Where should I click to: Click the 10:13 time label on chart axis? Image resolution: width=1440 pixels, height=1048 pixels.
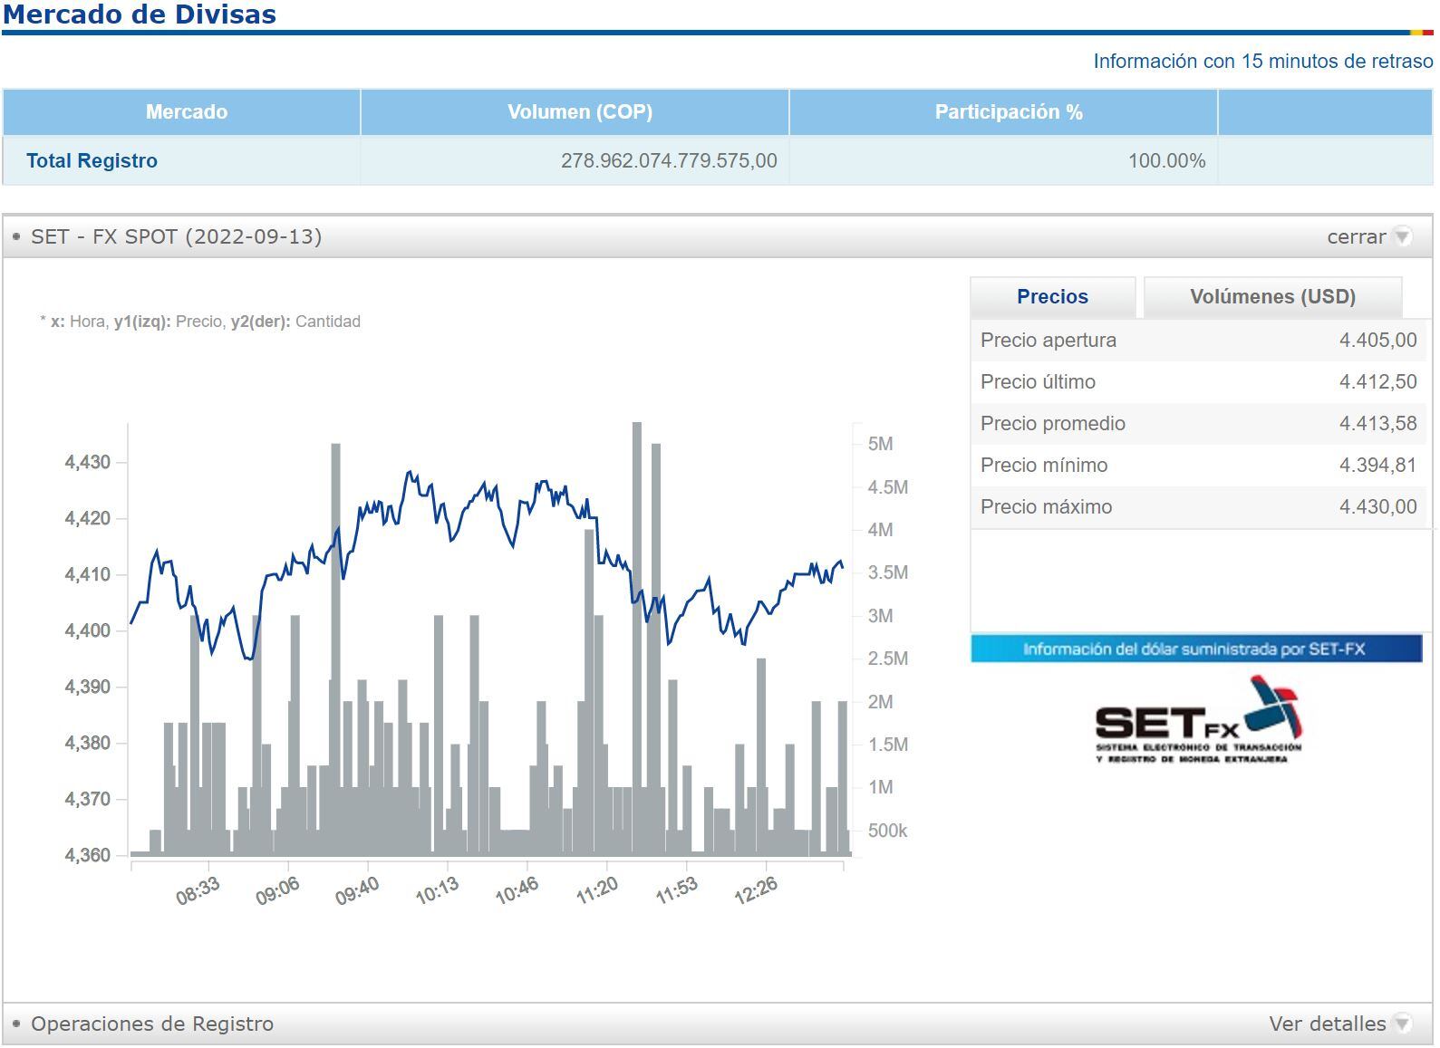[x=437, y=891]
